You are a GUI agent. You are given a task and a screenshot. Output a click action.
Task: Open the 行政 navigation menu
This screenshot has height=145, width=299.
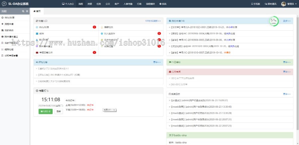coord(139,4)
